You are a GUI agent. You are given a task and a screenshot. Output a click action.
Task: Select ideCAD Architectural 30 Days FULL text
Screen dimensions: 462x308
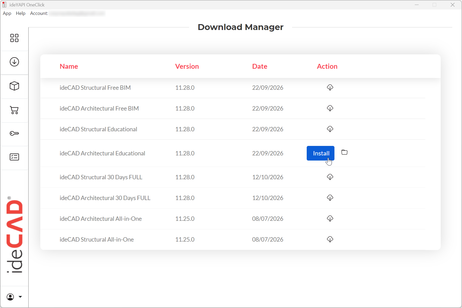tap(105, 198)
